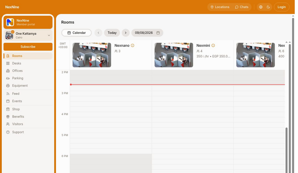Switch view with the Calendar button

[77, 33]
